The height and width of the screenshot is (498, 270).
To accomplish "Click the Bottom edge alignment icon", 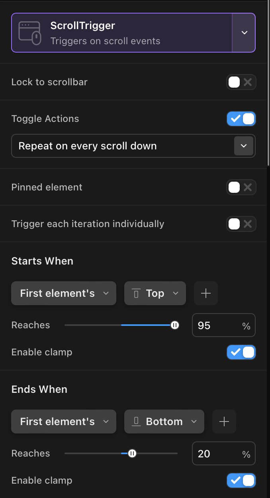I will [136, 422].
